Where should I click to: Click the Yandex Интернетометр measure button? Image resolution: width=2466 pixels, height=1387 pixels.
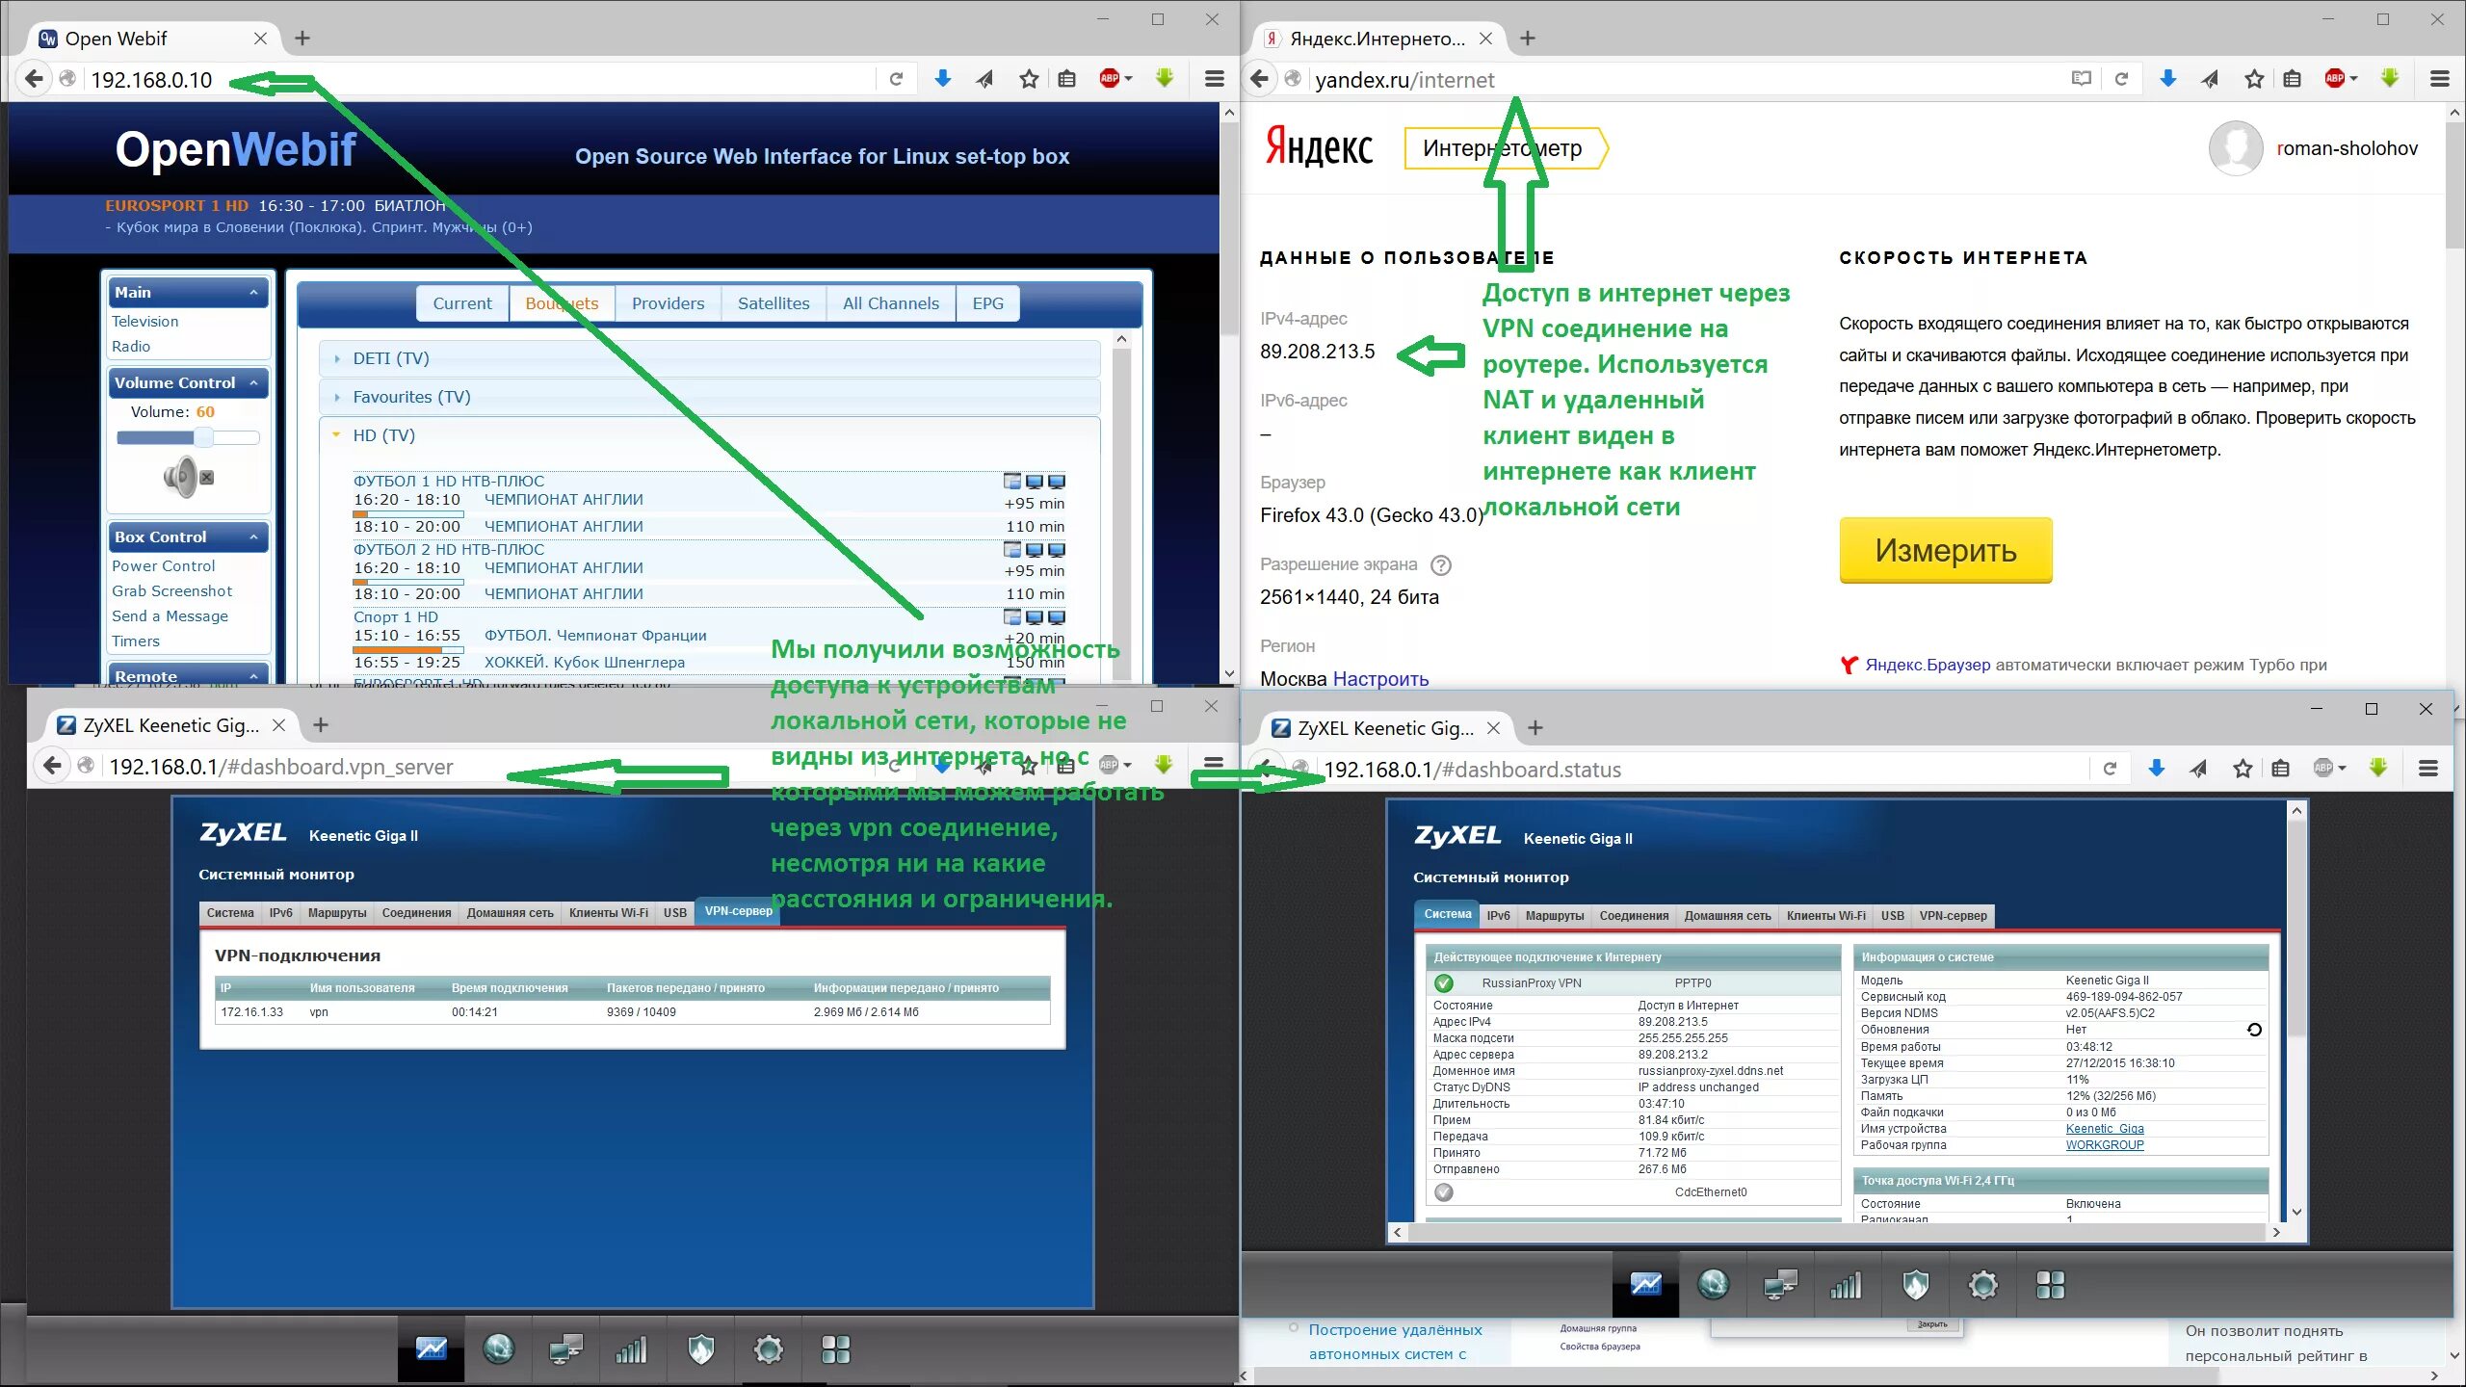[x=1944, y=549]
